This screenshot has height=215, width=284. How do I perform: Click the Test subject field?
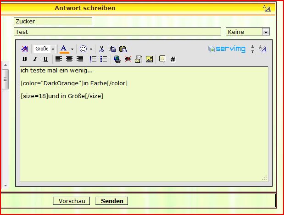[x=117, y=32]
